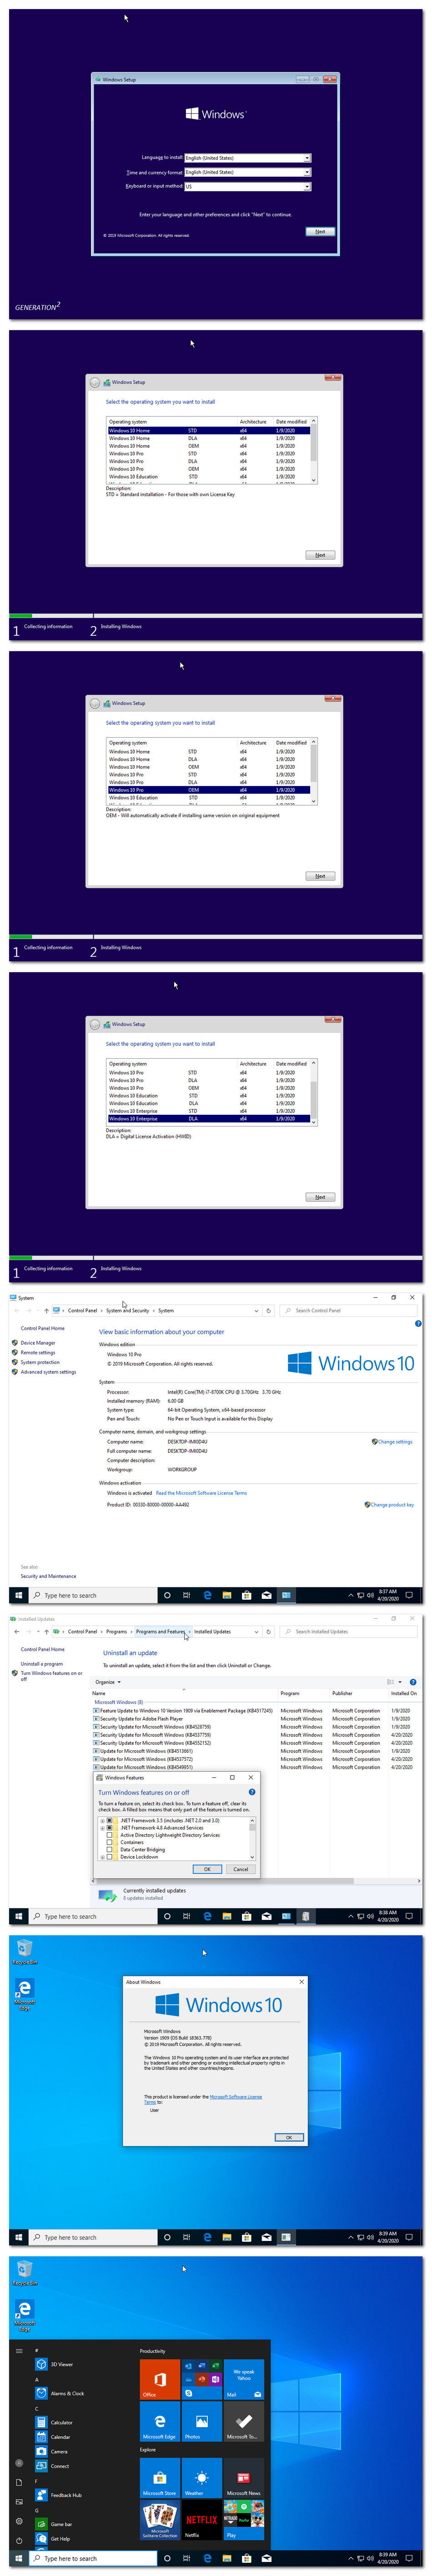Click the help icon in Windows Features dialog
The width and height of the screenshot is (432, 2576).
[251, 1792]
